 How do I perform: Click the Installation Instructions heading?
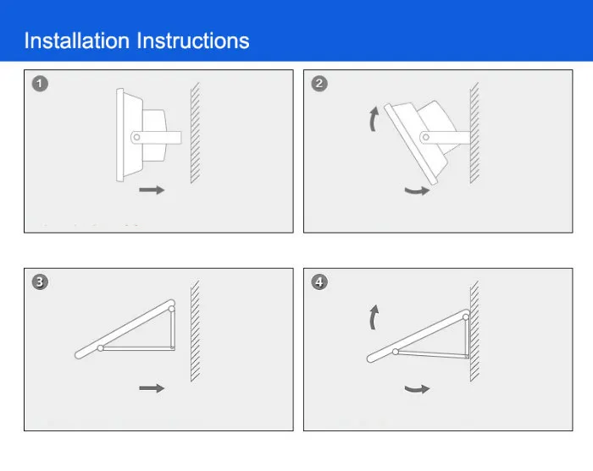pos(136,41)
